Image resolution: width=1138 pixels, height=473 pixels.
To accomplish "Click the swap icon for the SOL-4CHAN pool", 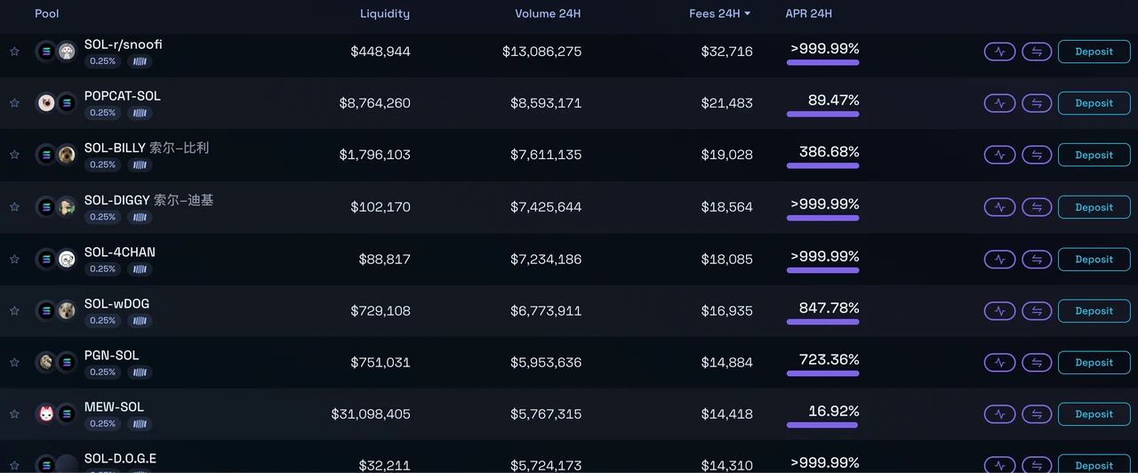I will pos(1037,259).
